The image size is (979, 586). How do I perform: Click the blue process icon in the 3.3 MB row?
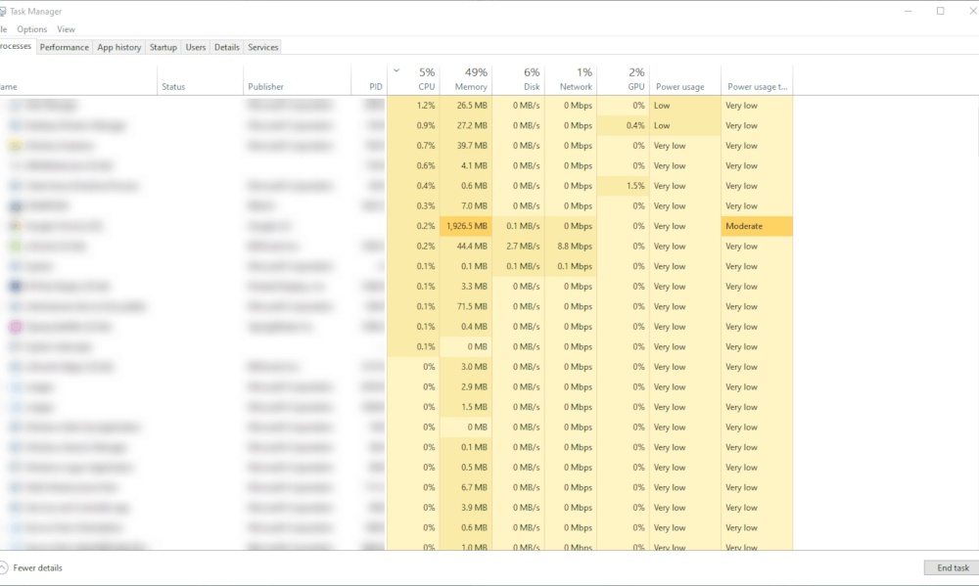point(15,287)
